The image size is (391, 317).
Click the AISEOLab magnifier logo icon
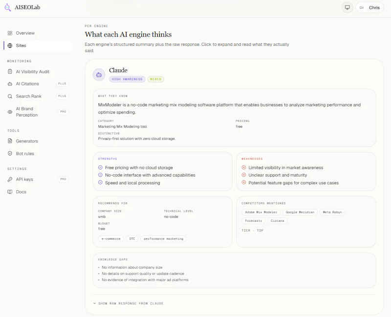click(x=8, y=7)
